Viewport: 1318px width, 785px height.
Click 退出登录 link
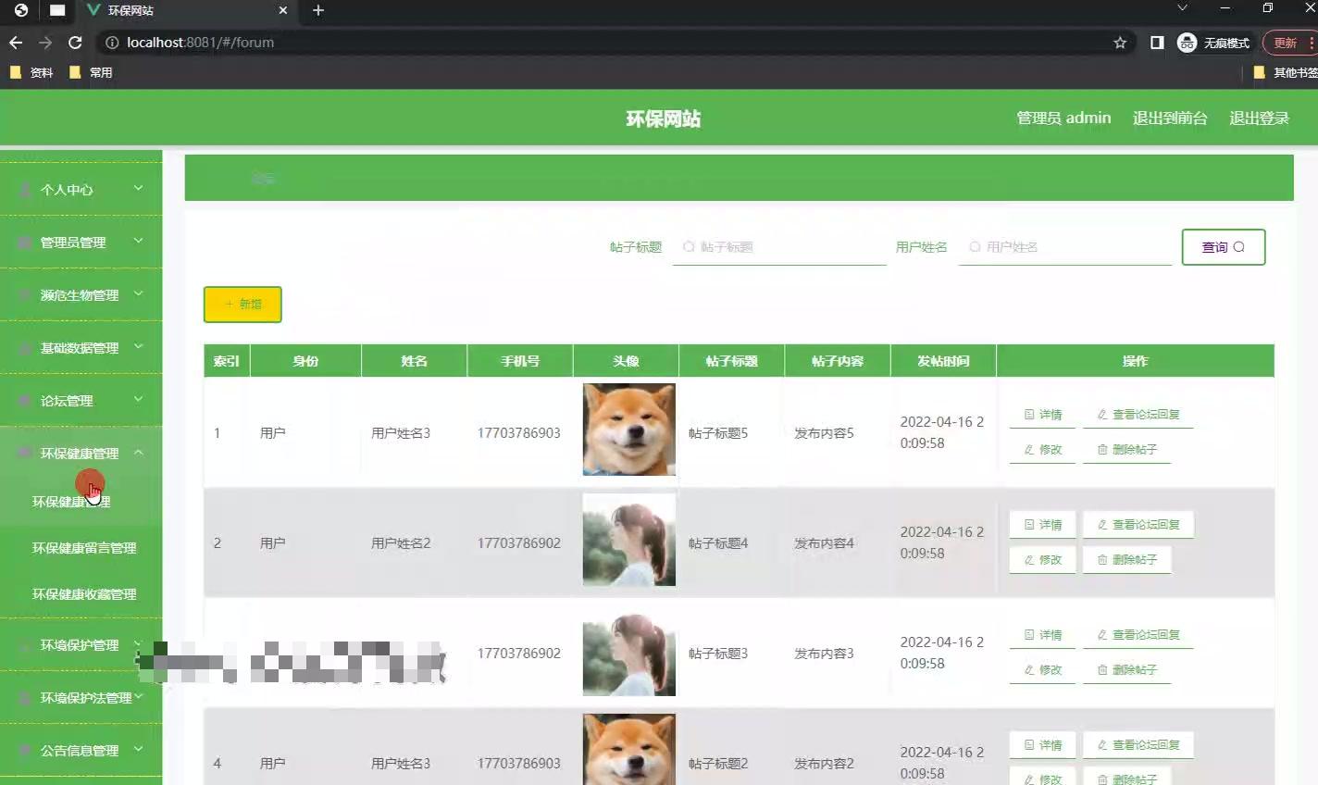1259,118
